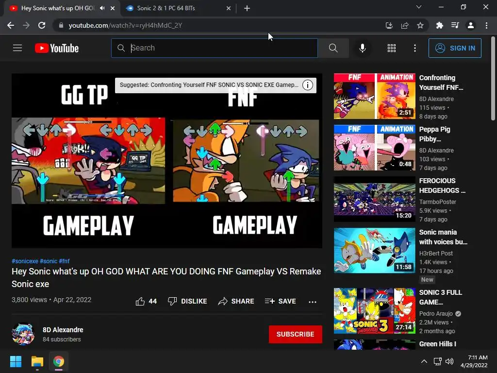Open Confronting Yourself FNF thumbnail
This screenshot has height=373, width=497.
tap(374, 96)
